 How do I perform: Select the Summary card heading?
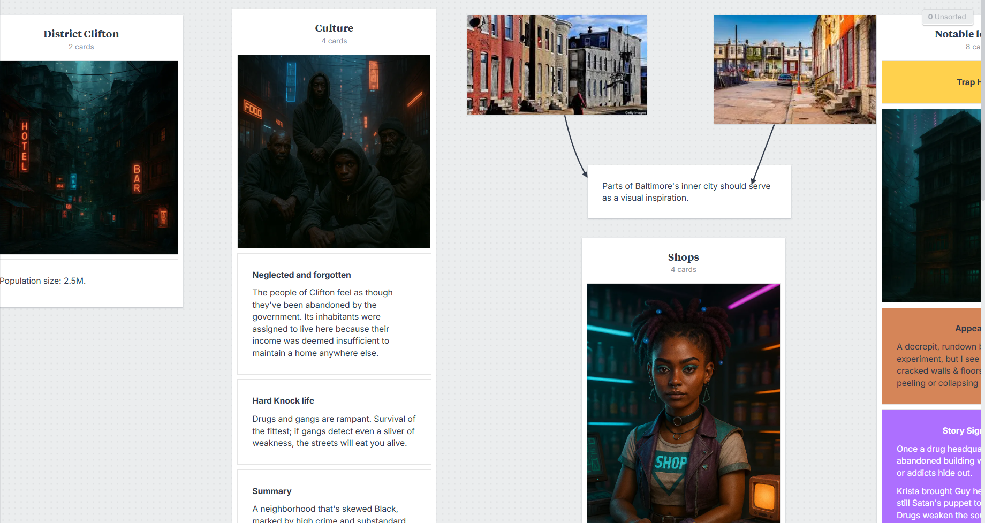272,491
